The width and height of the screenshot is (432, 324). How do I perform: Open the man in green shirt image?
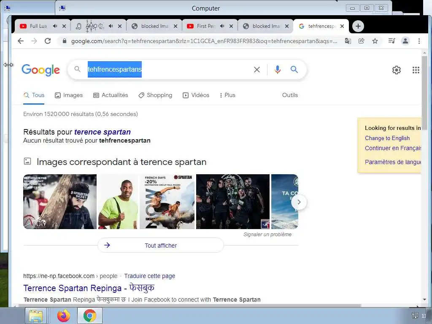tap(118, 202)
